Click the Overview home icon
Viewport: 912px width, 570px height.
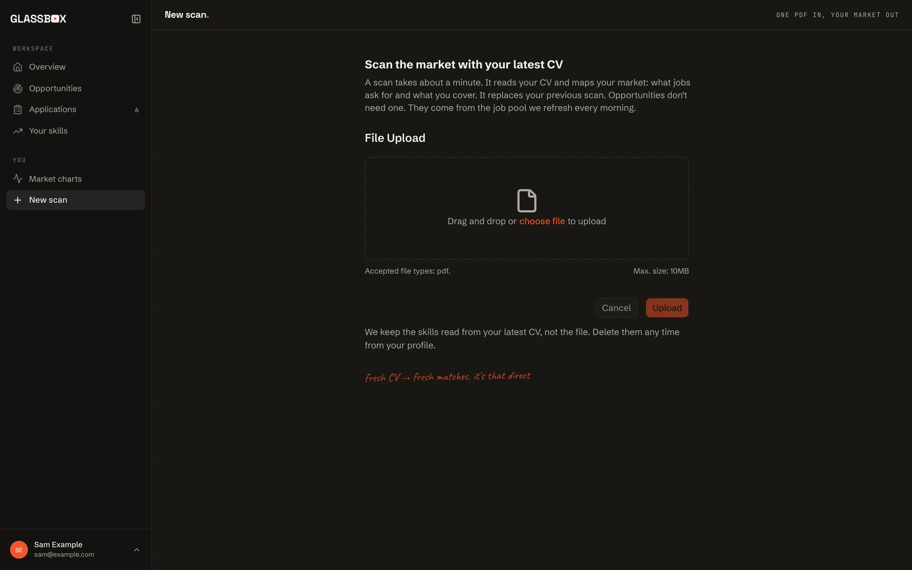(x=18, y=67)
